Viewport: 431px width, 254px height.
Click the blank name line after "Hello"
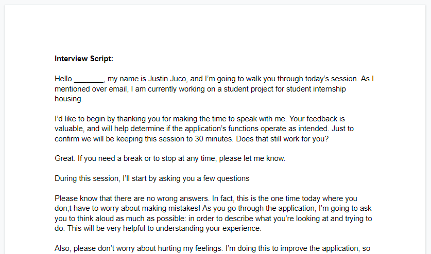click(x=89, y=80)
